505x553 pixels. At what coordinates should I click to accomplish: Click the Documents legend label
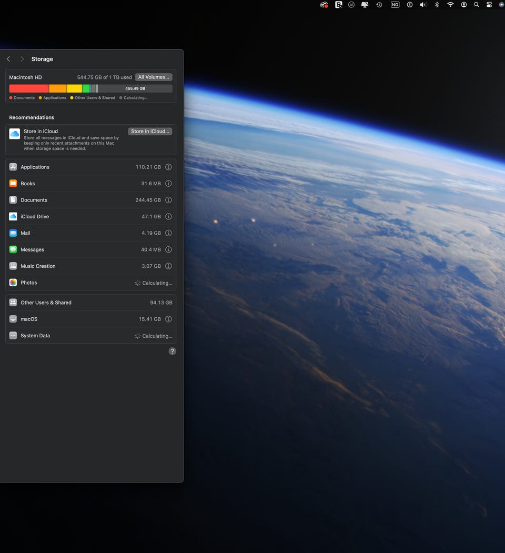[24, 98]
